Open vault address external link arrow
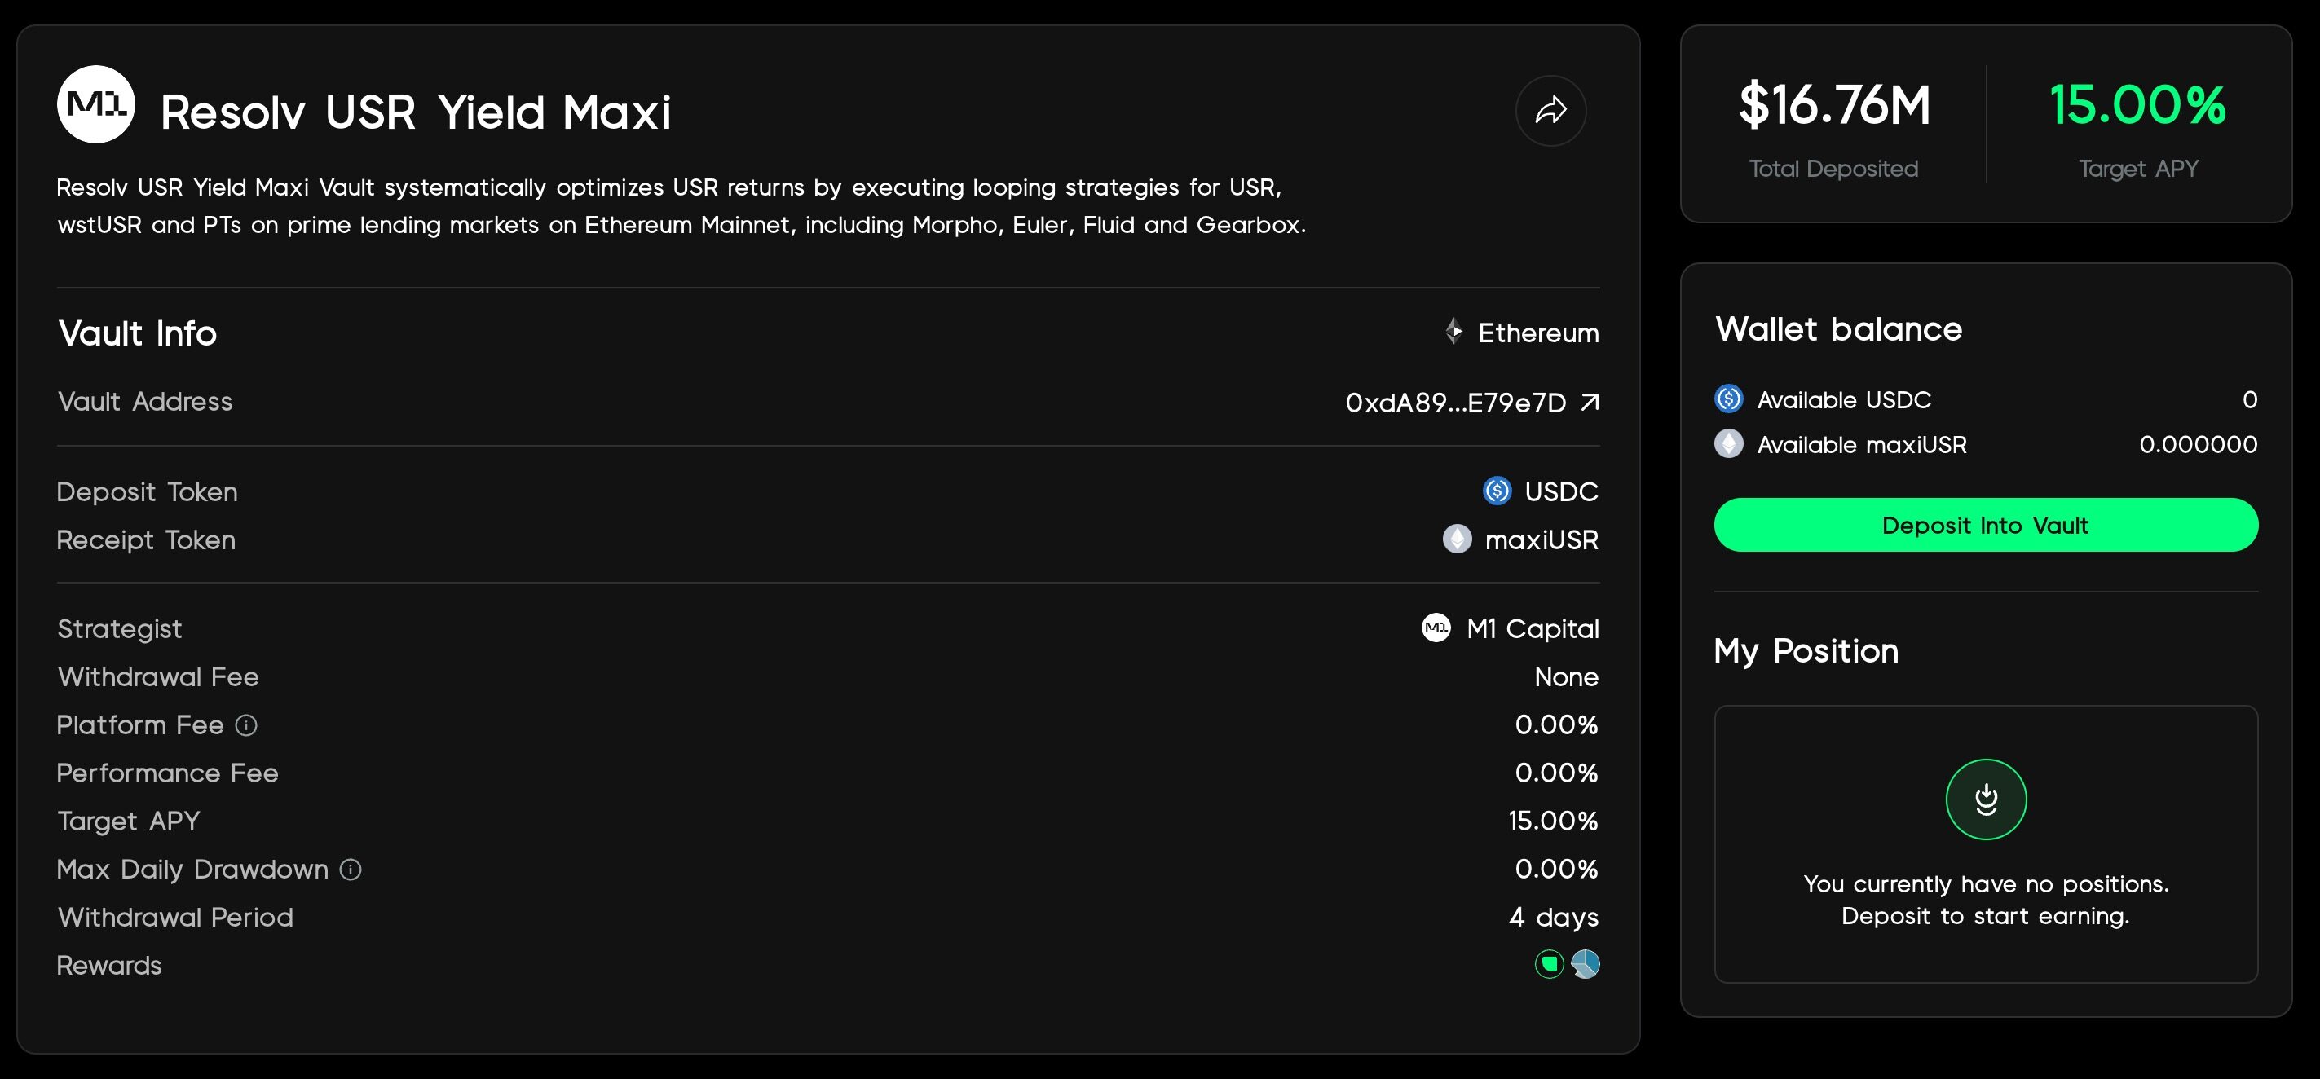Viewport: 2320px width, 1079px height. point(1590,402)
